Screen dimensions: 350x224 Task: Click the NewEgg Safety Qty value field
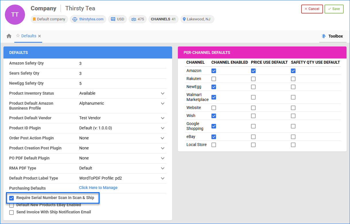point(120,83)
